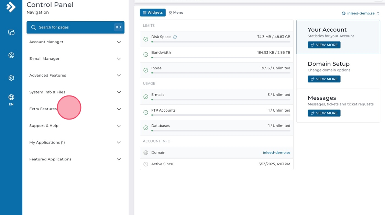
Task: Click the Active Since clock icon
Action: (146, 164)
